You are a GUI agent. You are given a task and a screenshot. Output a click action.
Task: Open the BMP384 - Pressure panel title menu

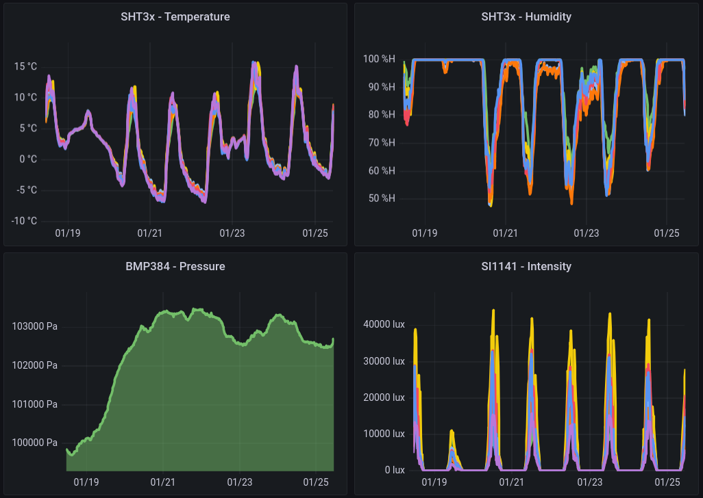pos(175,266)
